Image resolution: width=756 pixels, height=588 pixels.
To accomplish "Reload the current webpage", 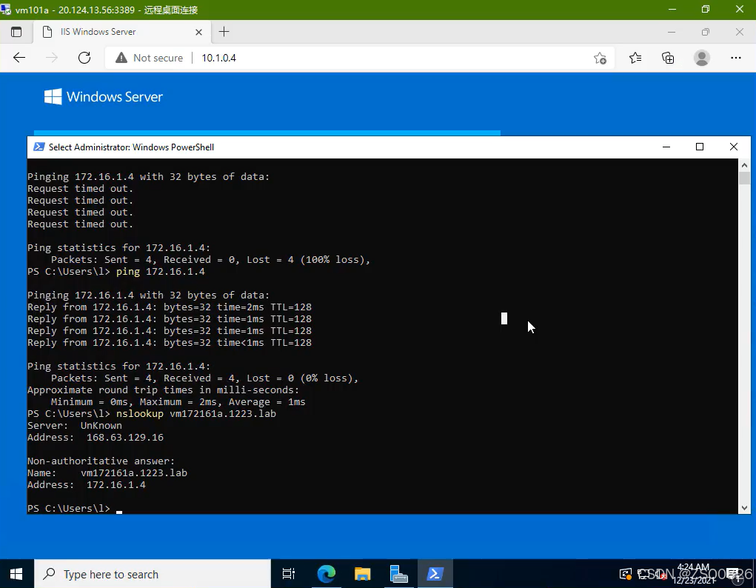I will click(x=84, y=57).
